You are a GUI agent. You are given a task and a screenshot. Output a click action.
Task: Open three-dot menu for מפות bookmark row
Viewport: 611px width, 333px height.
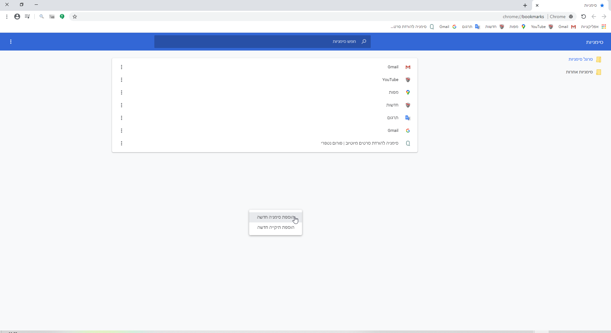122,92
